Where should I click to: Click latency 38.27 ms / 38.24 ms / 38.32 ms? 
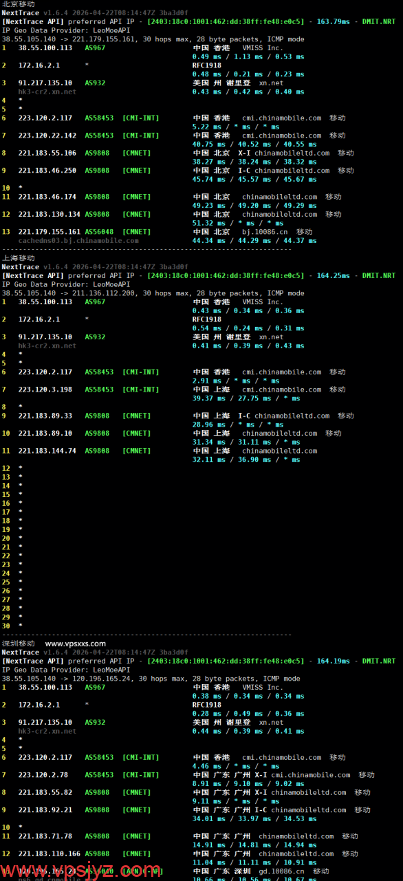click(254, 162)
